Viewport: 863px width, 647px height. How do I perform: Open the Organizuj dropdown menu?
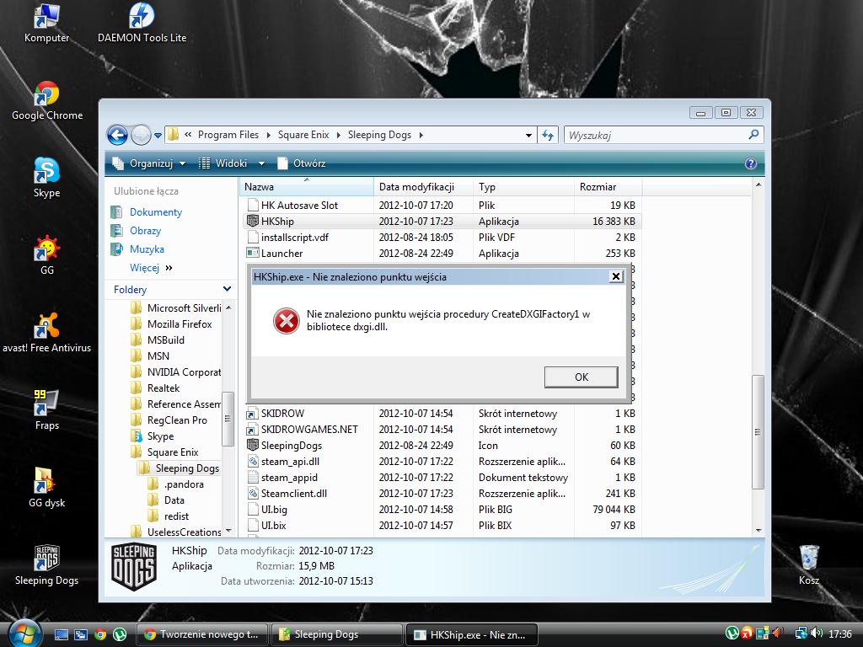[x=148, y=163]
